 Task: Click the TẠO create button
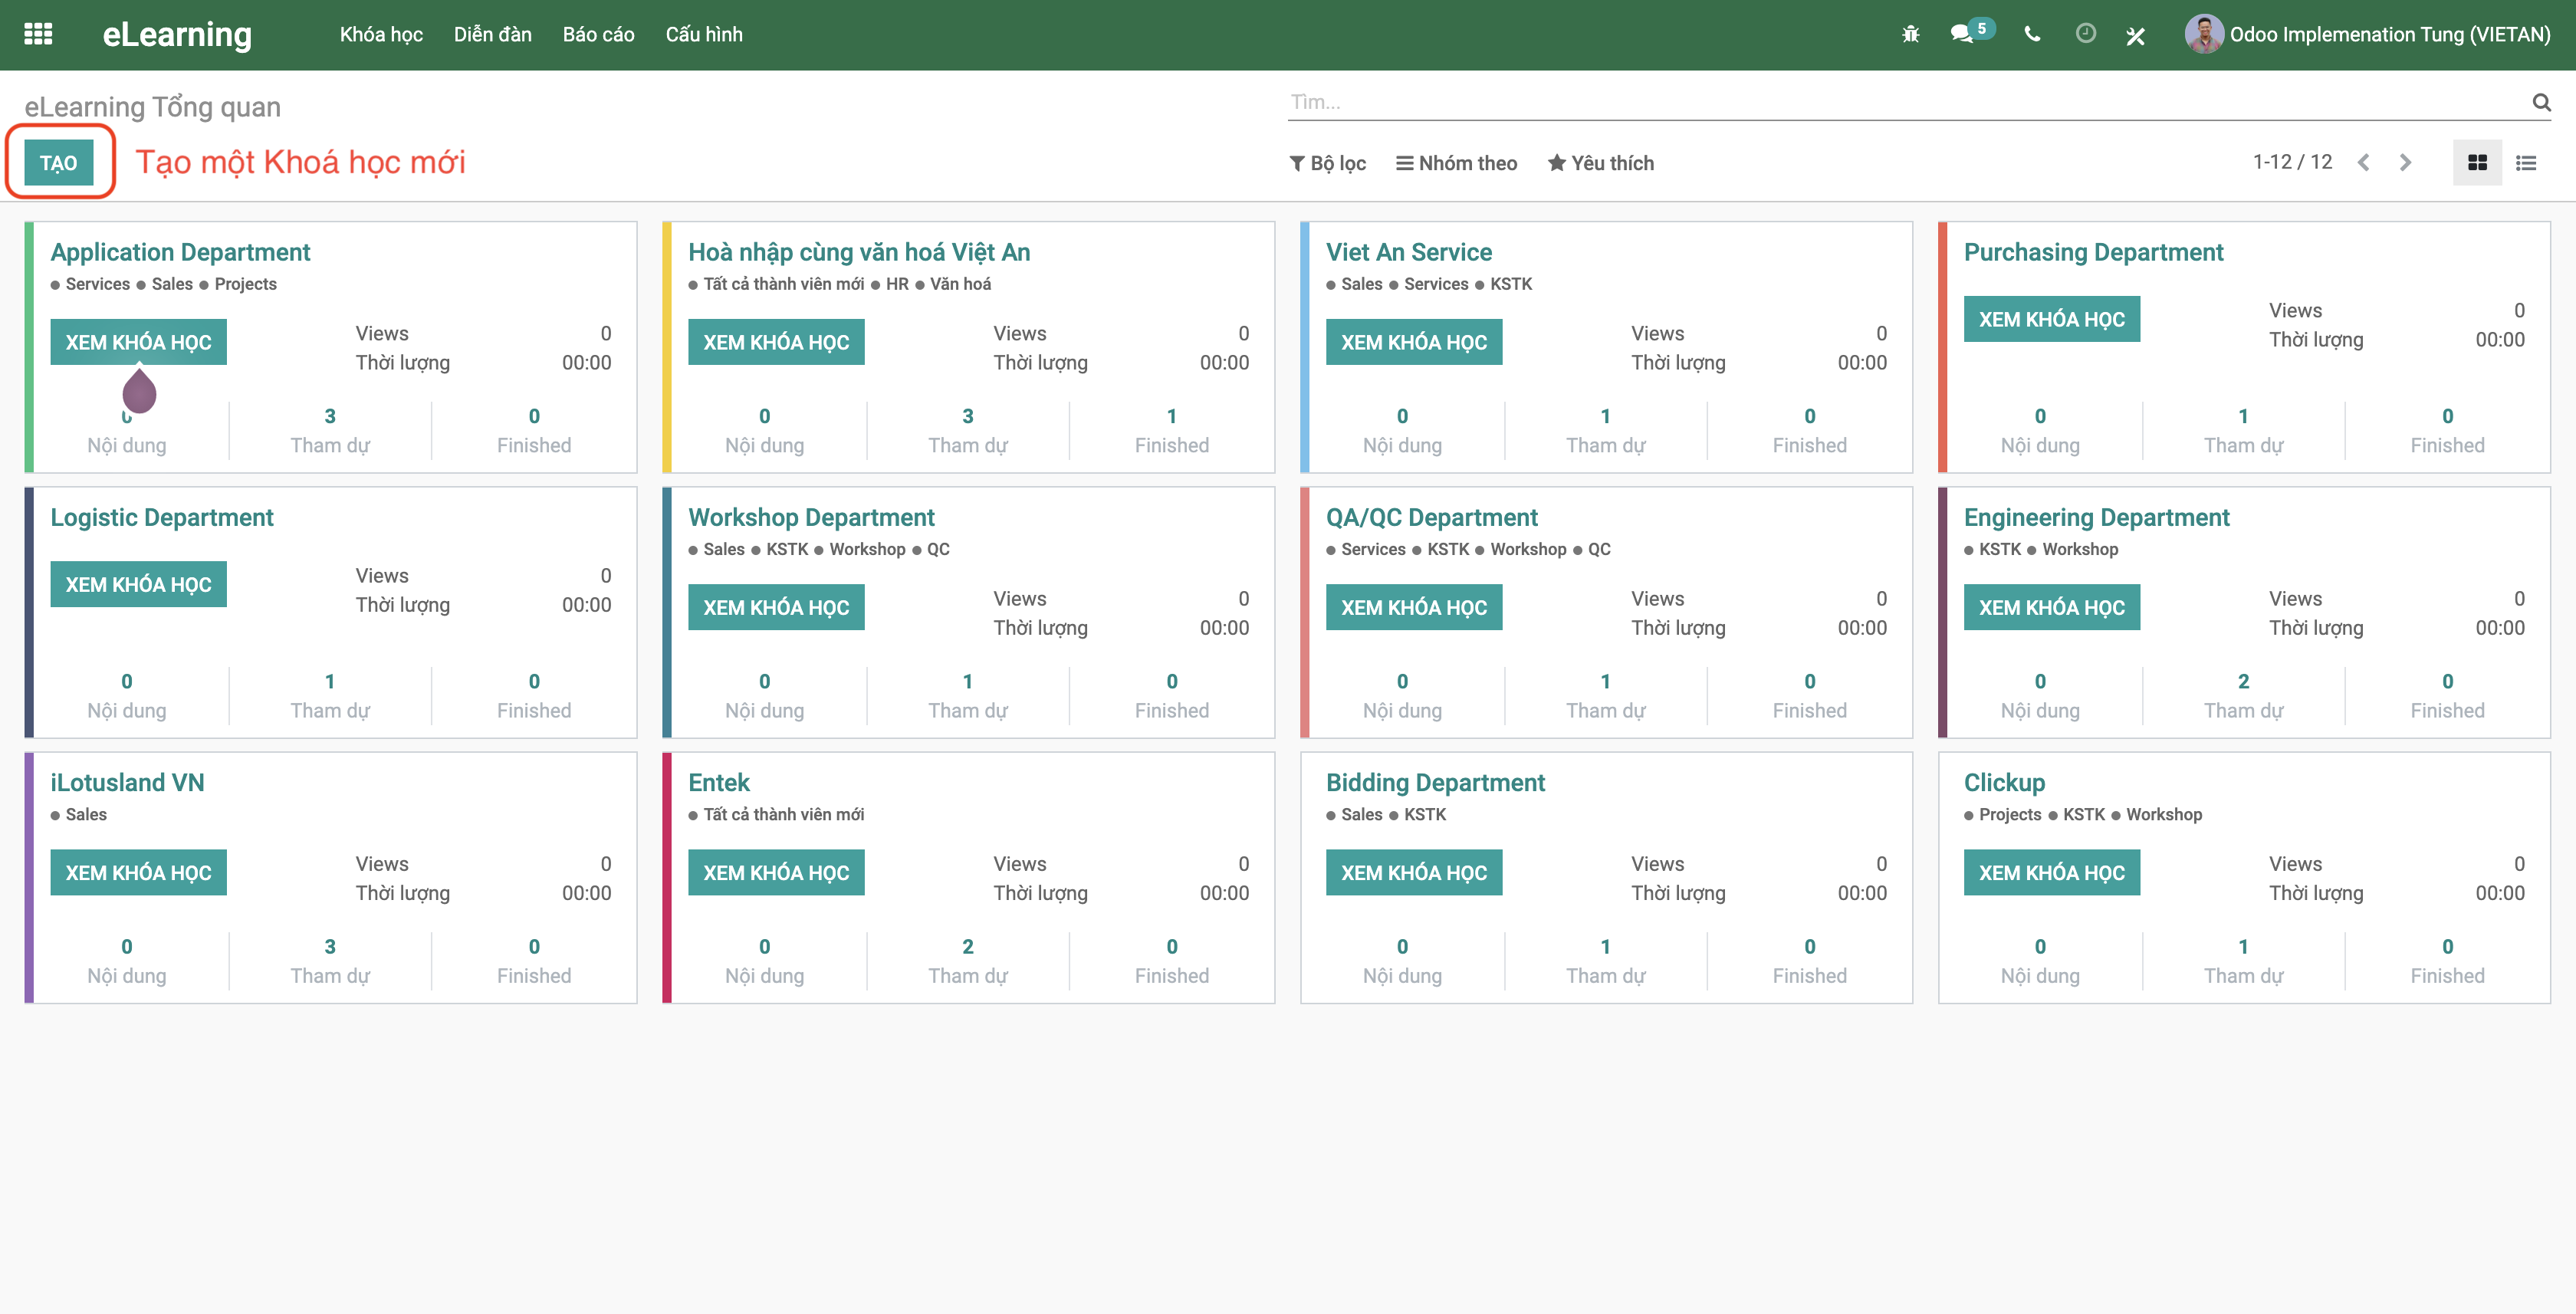point(59,163)
